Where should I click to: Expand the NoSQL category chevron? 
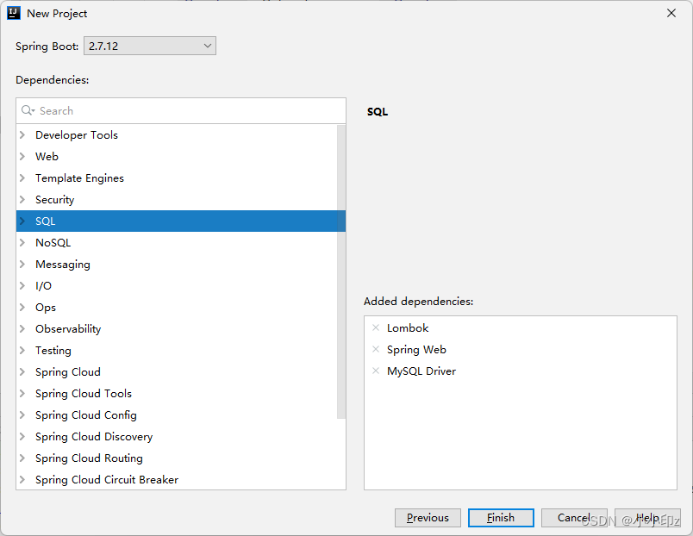point(22,243)
